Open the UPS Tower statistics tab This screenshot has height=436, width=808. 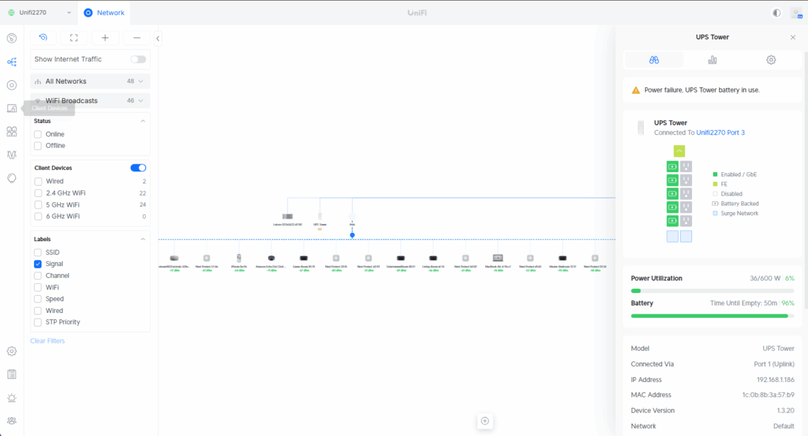pyautogui.click(x=712, y=60)
